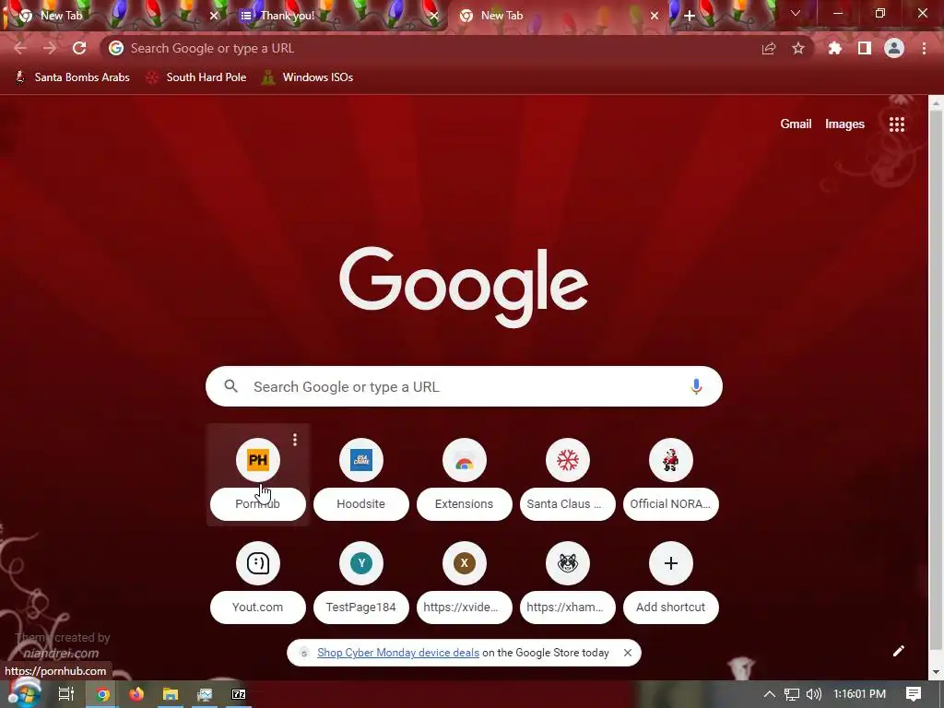Screen dimensions: 944x708
Task: Click the Google search box
Action: coord(465,386)
